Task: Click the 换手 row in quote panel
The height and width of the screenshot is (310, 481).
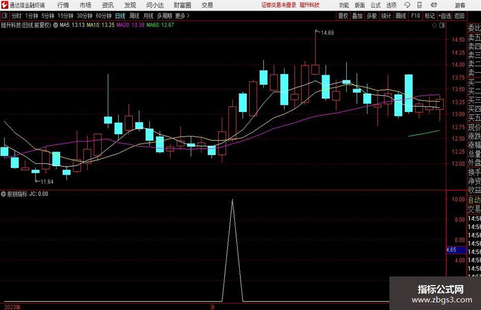Action: click(474, 172)
